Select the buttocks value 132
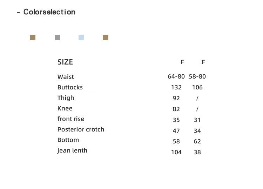This screenshot has height=189, width=263. point(176,87)
